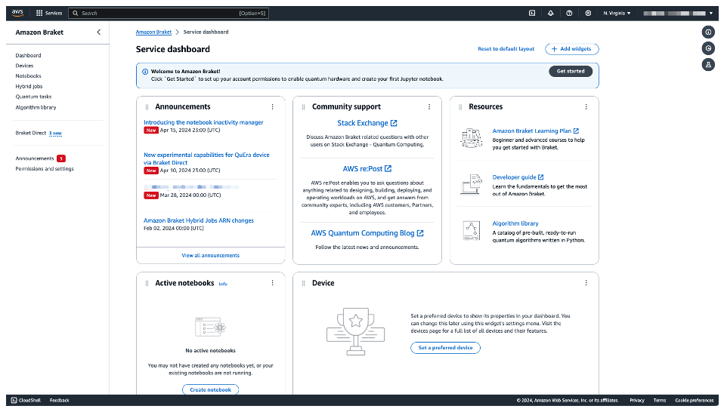
Task: Open the Device widget options menu
Action: coord(586,283)
